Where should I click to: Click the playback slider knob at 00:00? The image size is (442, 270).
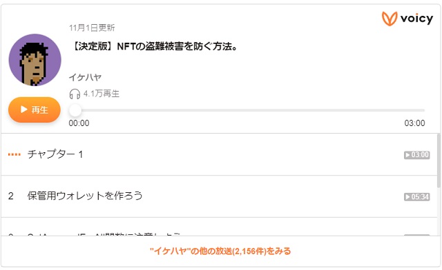(x=75, y=110)
